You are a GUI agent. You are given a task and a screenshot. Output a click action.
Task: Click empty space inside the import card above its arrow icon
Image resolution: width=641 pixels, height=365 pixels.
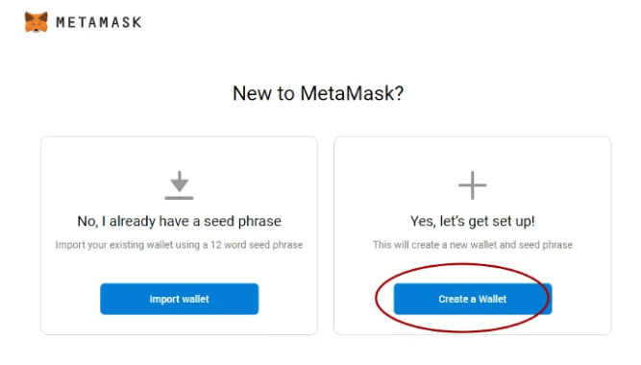(x=179, y=154)
